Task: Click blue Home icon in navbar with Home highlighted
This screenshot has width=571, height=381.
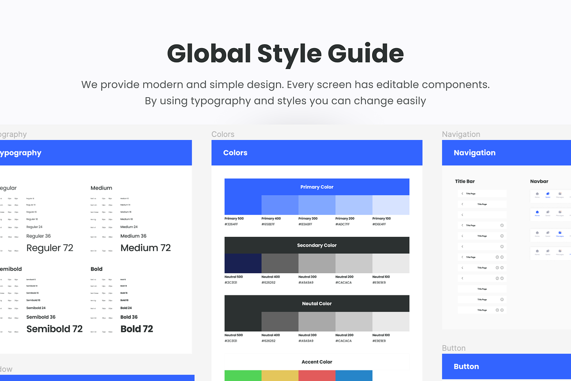Action: 537,212
